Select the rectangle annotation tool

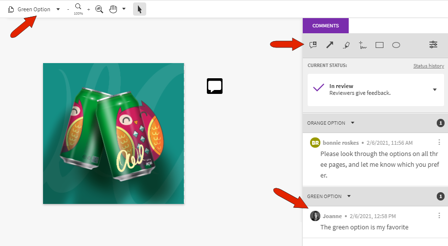[380, 45]
